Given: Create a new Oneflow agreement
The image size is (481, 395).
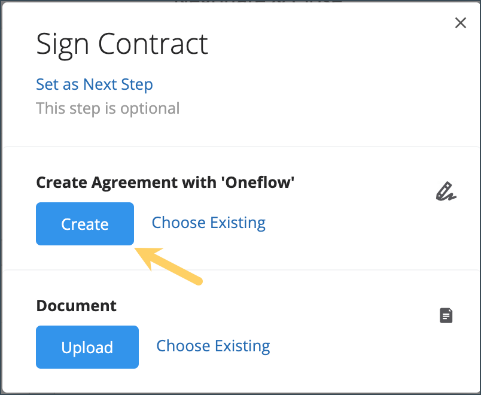Looking at the screenshot, I should [x=84, y=223].
